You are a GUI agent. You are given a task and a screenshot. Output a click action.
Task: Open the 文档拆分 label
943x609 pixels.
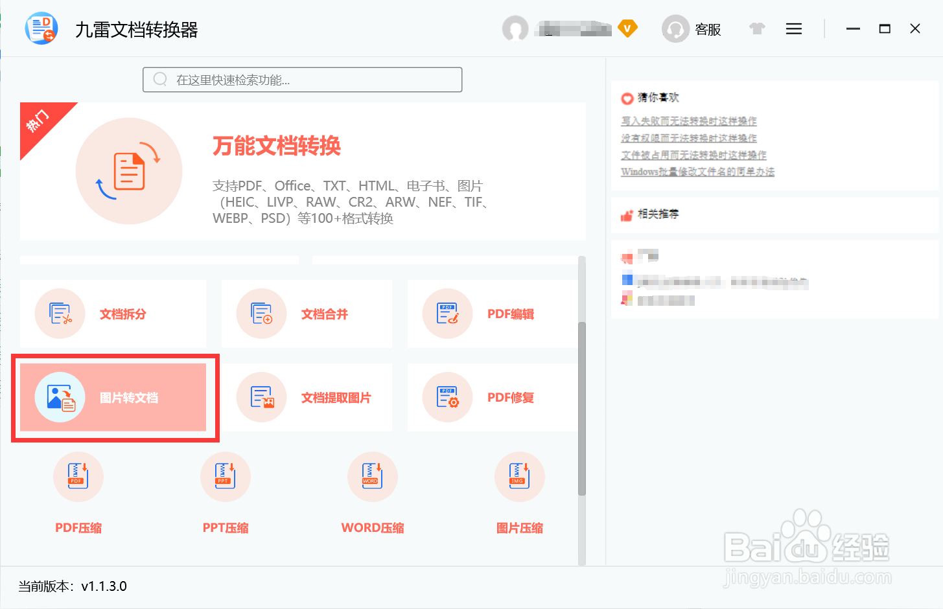click(x=123, y=314)
